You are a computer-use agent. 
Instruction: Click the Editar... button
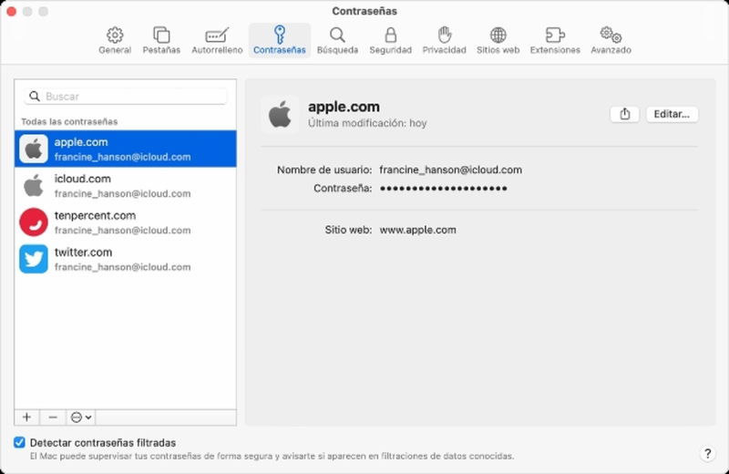click(x=672, y=114)
